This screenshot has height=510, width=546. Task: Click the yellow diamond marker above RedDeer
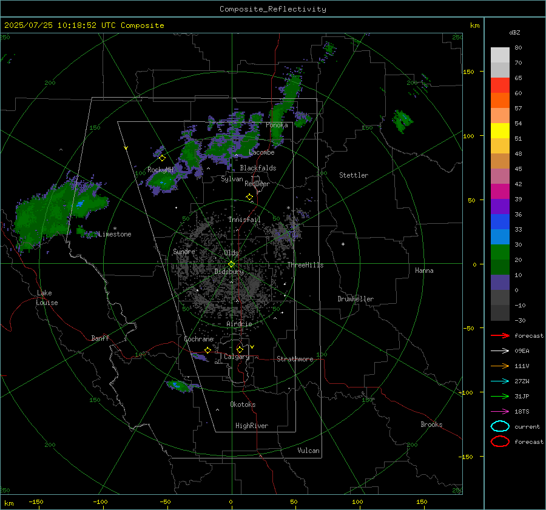(249, 197)
